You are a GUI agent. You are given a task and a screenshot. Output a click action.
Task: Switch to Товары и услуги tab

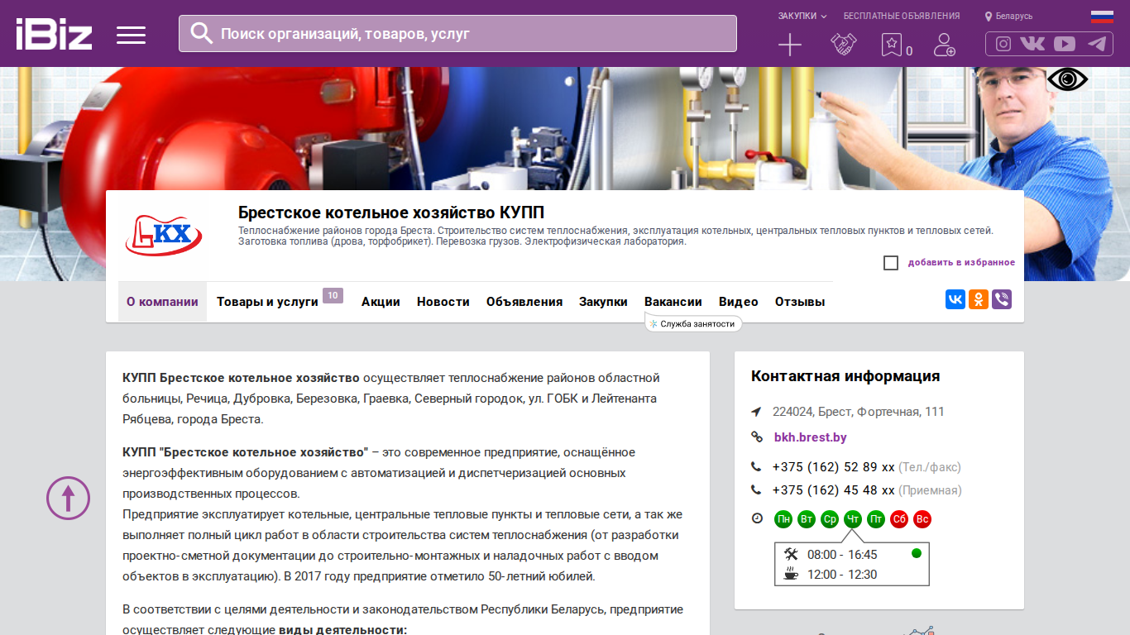pyautogui.click(x=267, y=302)
